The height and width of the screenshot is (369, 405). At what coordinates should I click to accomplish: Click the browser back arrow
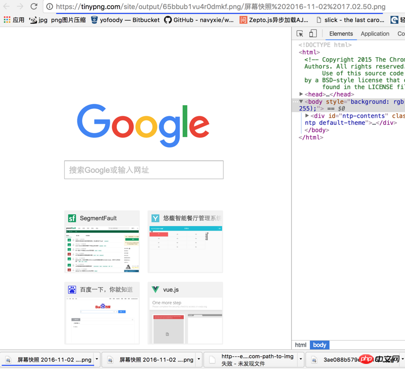7,6
